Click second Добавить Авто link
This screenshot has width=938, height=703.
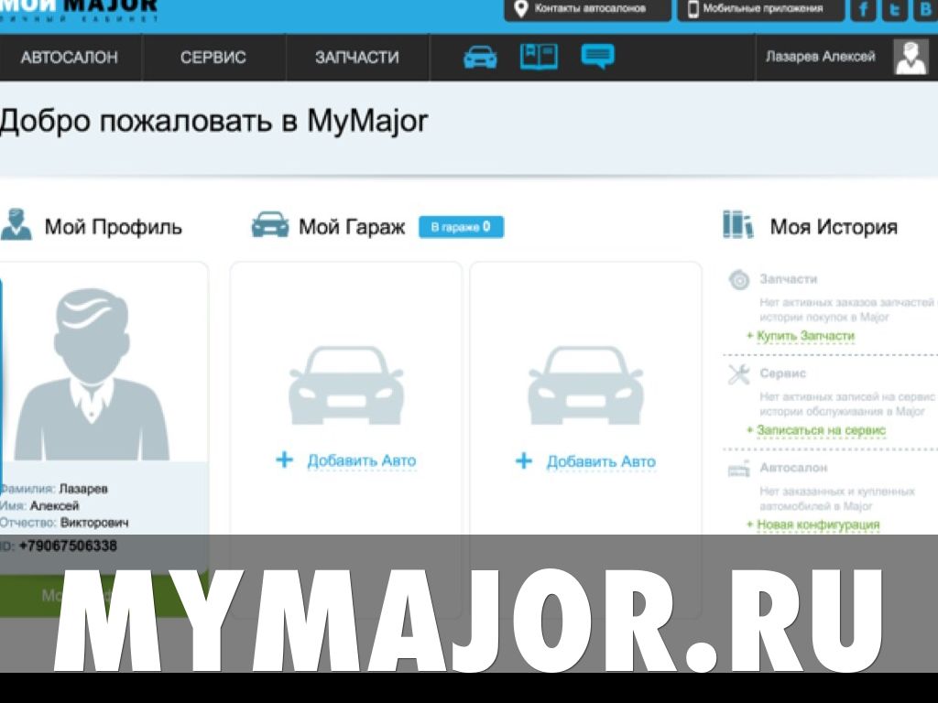click(x=600, y=461)
